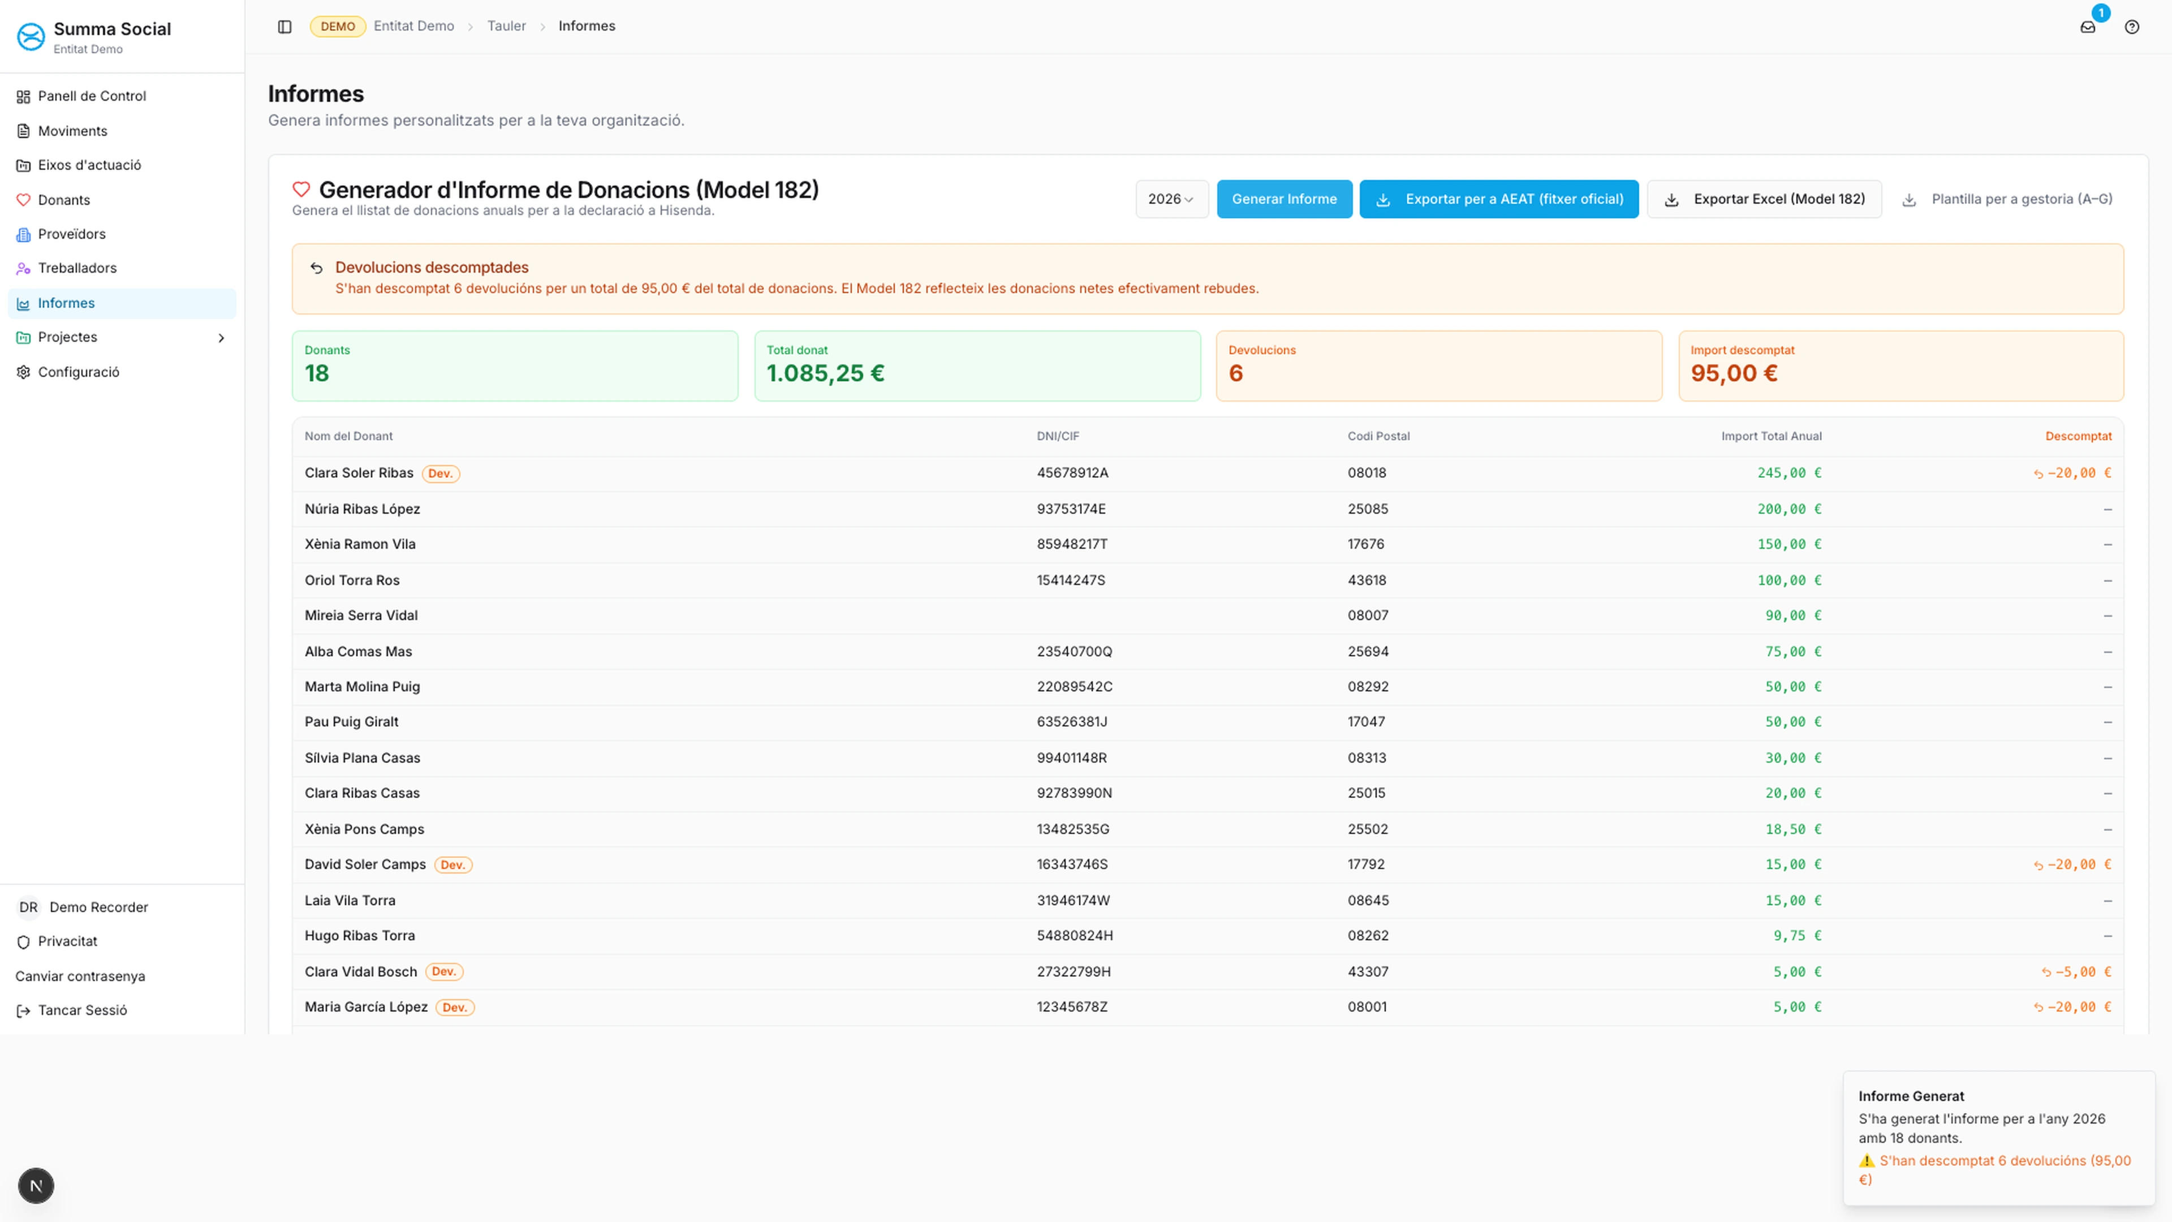The width and height of the screenshot is (2172, 1222).
Task: Click the Summa Social logo icon
Action: coord(31,37)
